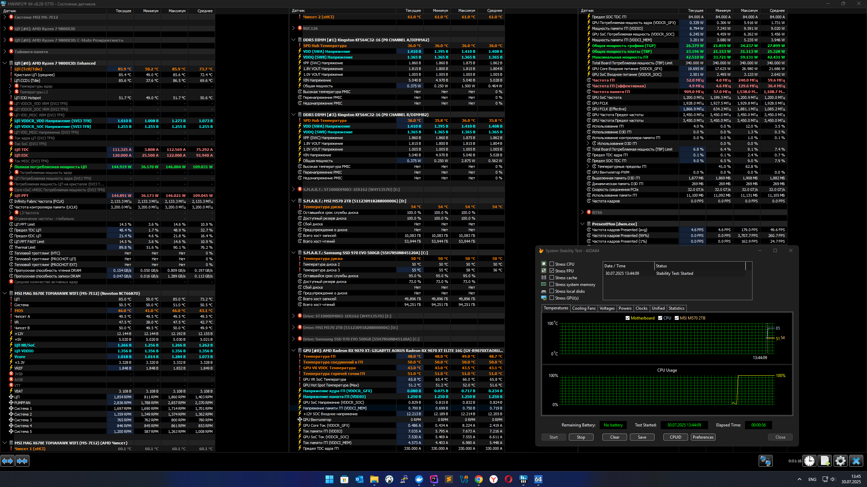Click the Preferences button in AIDA64

click(703, 437)
